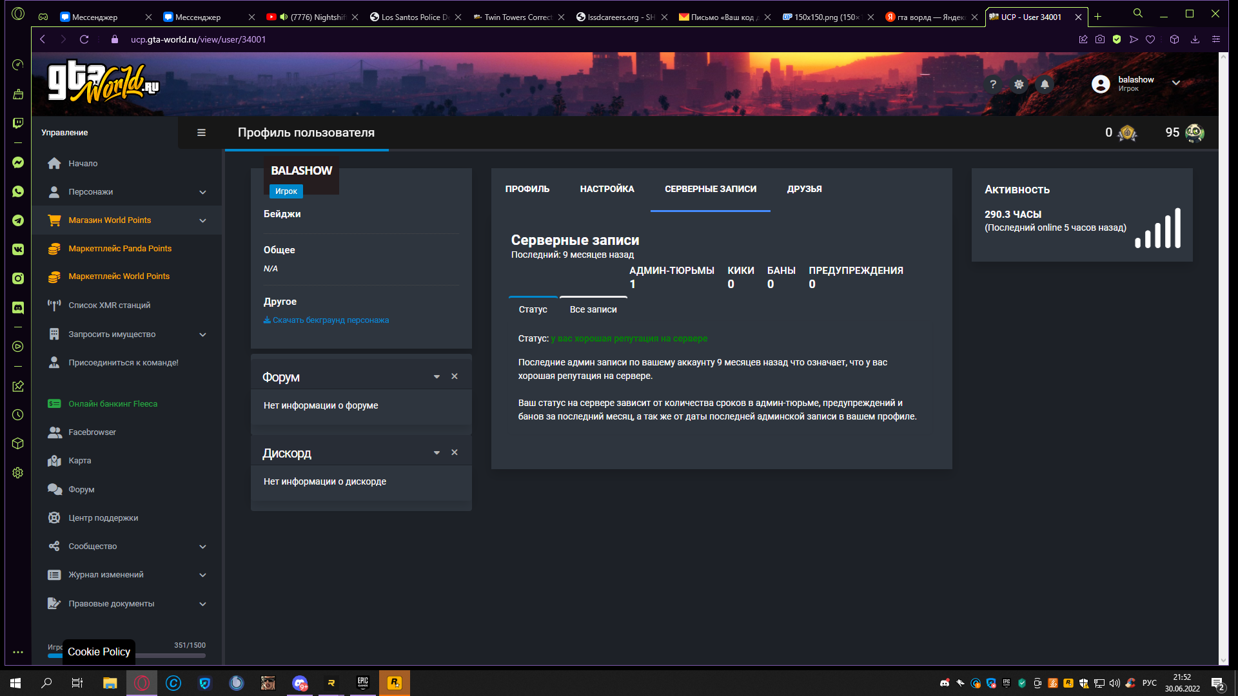Viewport: 1238px width, 696px height.
Task: Open Opera sidebar settings gear
Action: [18, 473]
